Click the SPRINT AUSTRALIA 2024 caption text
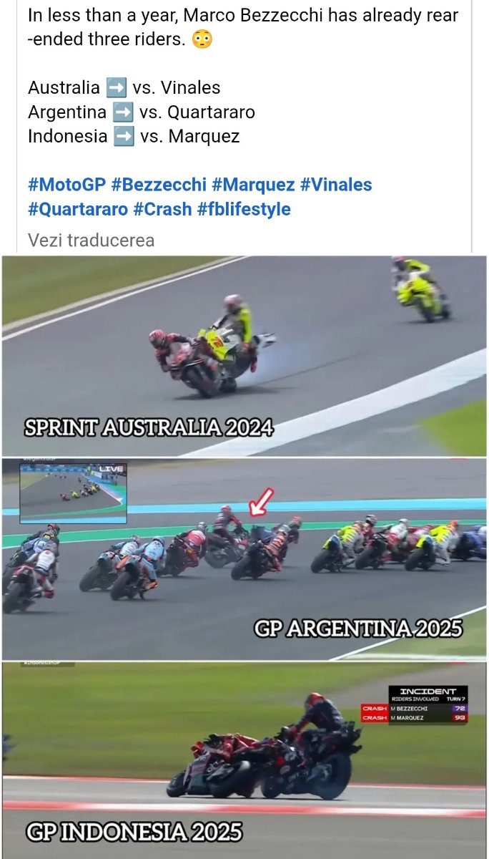 point(149,428)
